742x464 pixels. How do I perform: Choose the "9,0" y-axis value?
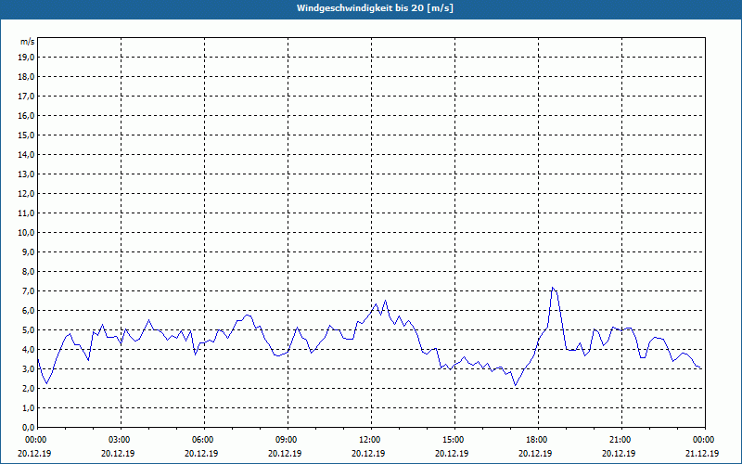pos(28,251)
